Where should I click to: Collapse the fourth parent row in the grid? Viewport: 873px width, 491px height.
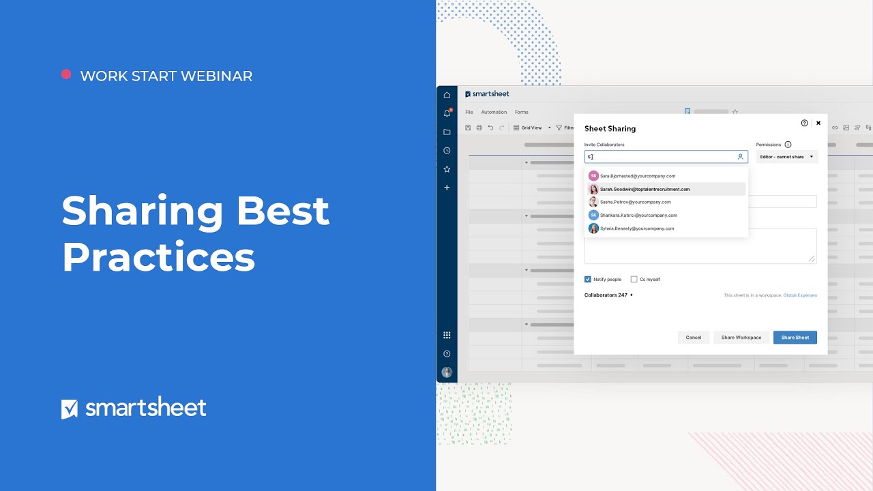tap(527, 325)
